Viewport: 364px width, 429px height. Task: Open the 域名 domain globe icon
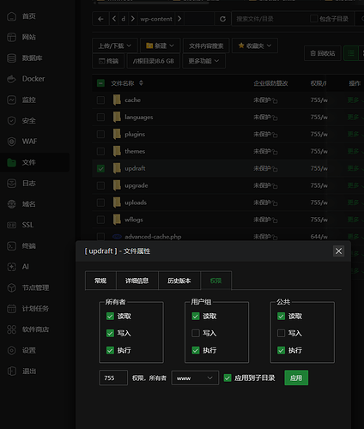point(11,204)
